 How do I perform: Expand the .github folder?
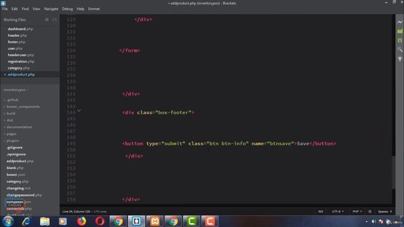pyautogui.click(x=13, y=100)
